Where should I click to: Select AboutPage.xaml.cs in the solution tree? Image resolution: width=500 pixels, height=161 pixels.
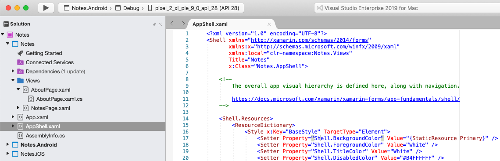59,99
